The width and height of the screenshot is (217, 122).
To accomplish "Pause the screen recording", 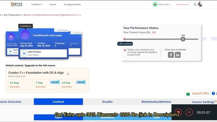I will point(189,112).
